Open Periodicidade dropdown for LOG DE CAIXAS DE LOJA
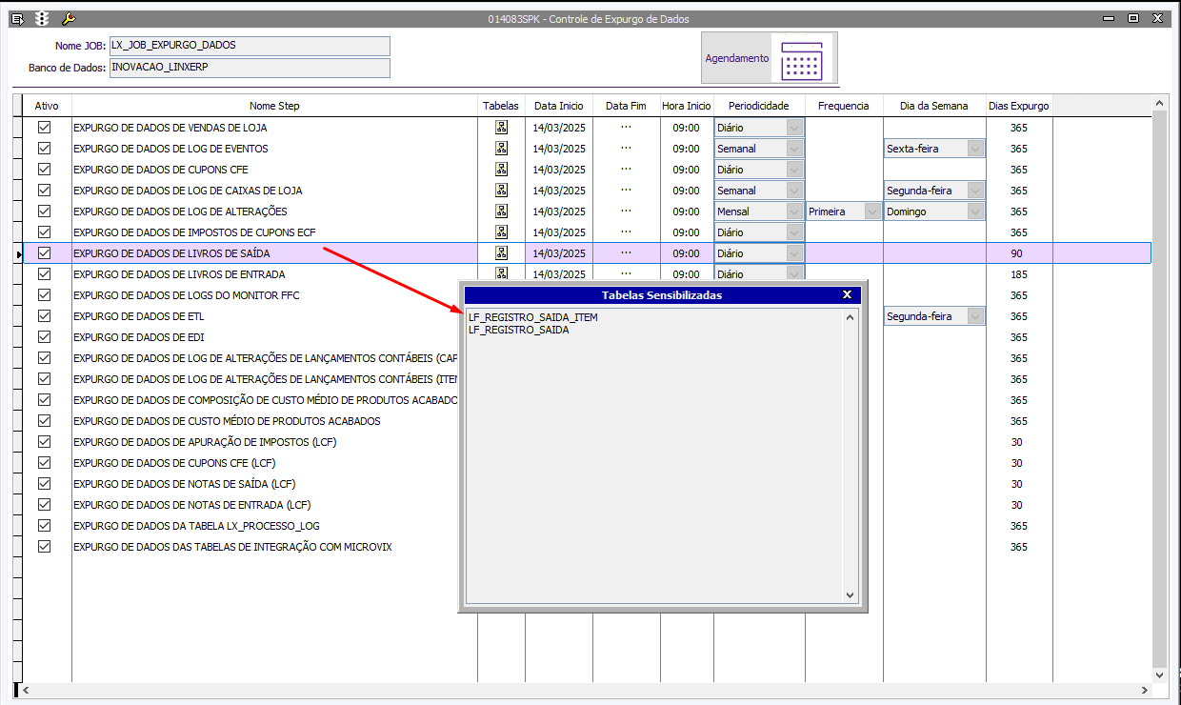This screenshot has height=705, width=1181. click(x=794, y=191)
